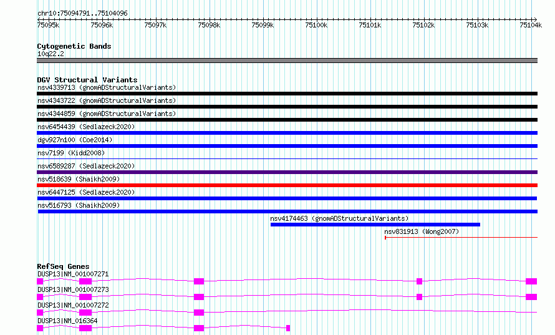555x335 pixels.
Task: Click the gray 10q22.2 cytogenetic band bar
Action: click(287, 61)
